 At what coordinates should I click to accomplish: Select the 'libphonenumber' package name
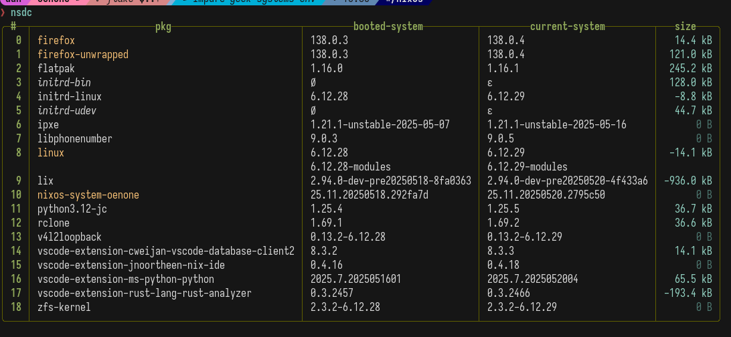pyautogui.click(x=74, y=138)
